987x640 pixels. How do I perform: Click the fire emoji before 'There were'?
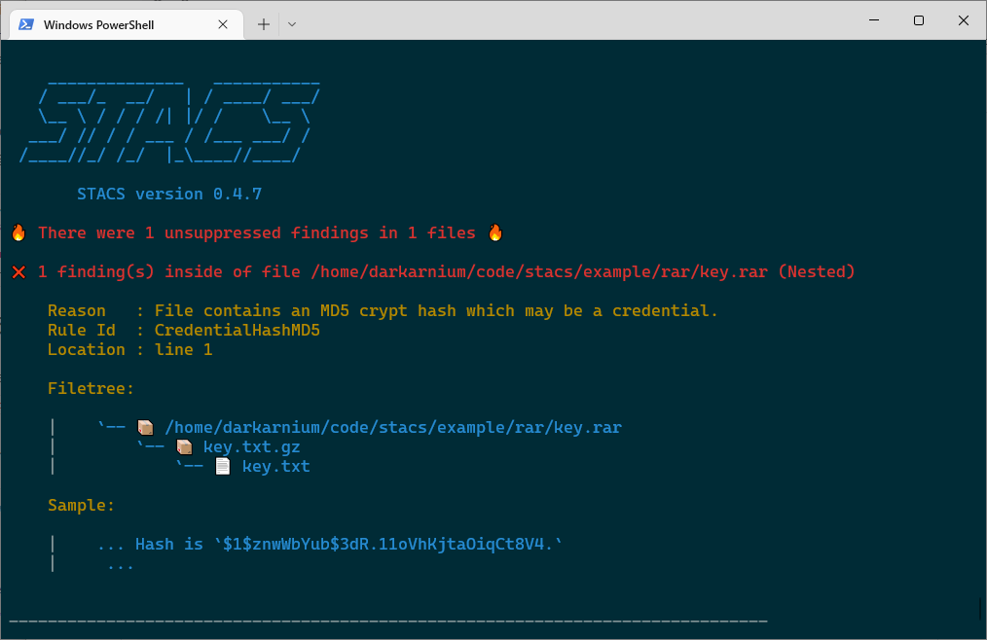click(x=18, y=233)
